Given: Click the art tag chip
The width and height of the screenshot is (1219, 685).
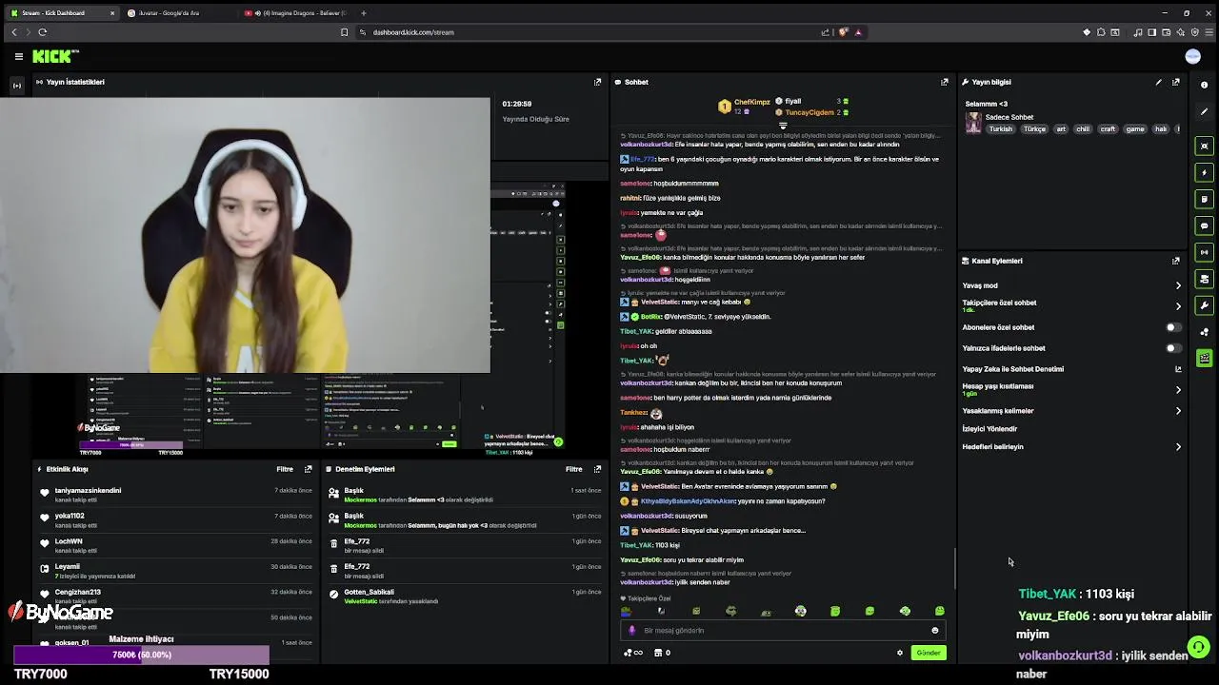Looking at the screenshot, I should point(1061,129).
